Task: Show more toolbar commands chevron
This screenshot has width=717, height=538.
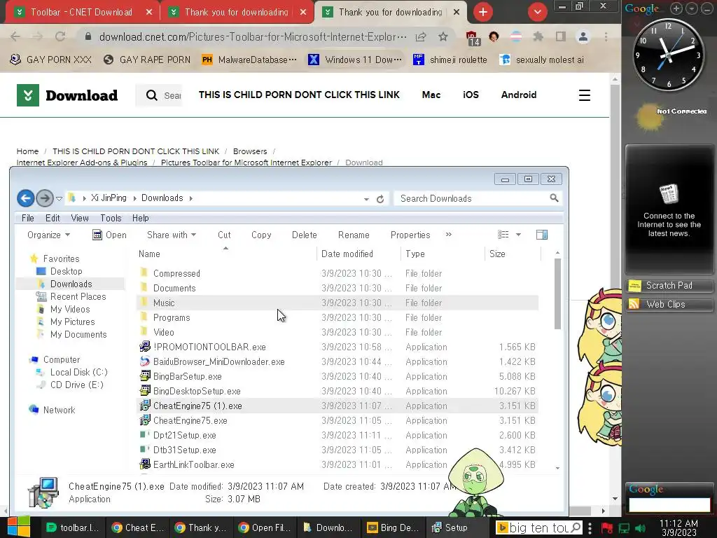Action: tap(449, 234)
